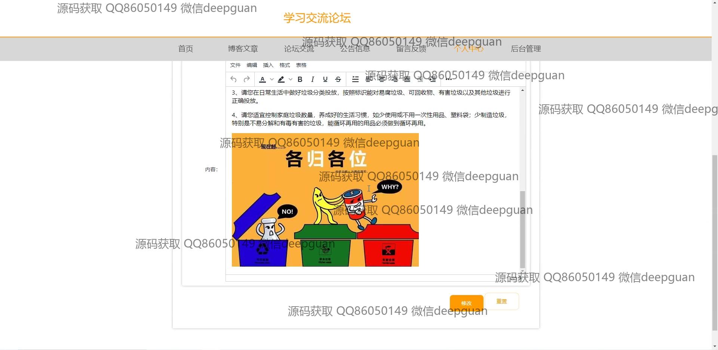The image size is (718, 350).
Task: Select the garbage sorting image in editor
Action: click(x=325, y=200)
